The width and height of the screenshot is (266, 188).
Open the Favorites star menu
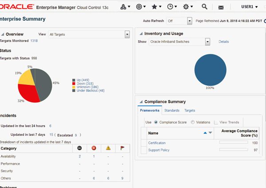pyautogui.click(x=156, y=7)
